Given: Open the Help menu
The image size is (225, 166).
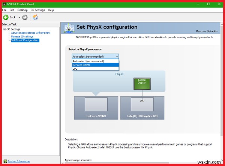Looking at the screenshot, I should 51,10.
